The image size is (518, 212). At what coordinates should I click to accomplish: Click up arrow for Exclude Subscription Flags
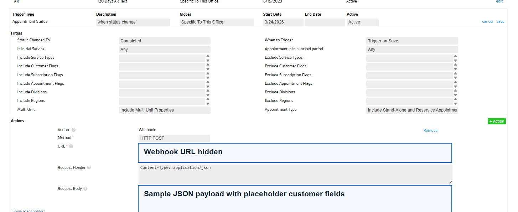(455, 73)
